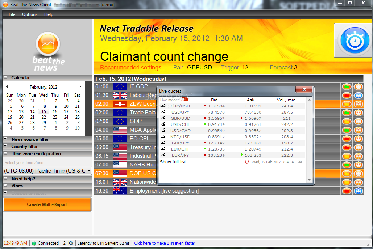The height and width of the screenshot is (249, 373).
Task: Click red refresh icon in Live quotes
Action: pyautogui.click(x=247, y=162)
